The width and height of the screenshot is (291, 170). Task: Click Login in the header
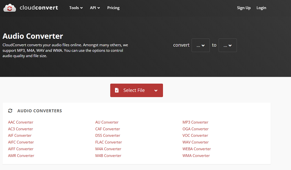pos(261,8)
